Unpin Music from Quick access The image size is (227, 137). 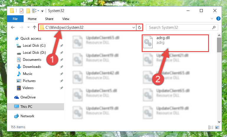click(61, 74)
